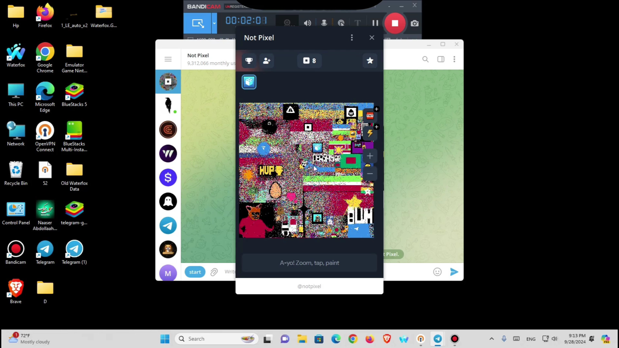619x348 pixels.
Task: Open the Telegram logo chat in sidebar
Action: pos(168,226)
